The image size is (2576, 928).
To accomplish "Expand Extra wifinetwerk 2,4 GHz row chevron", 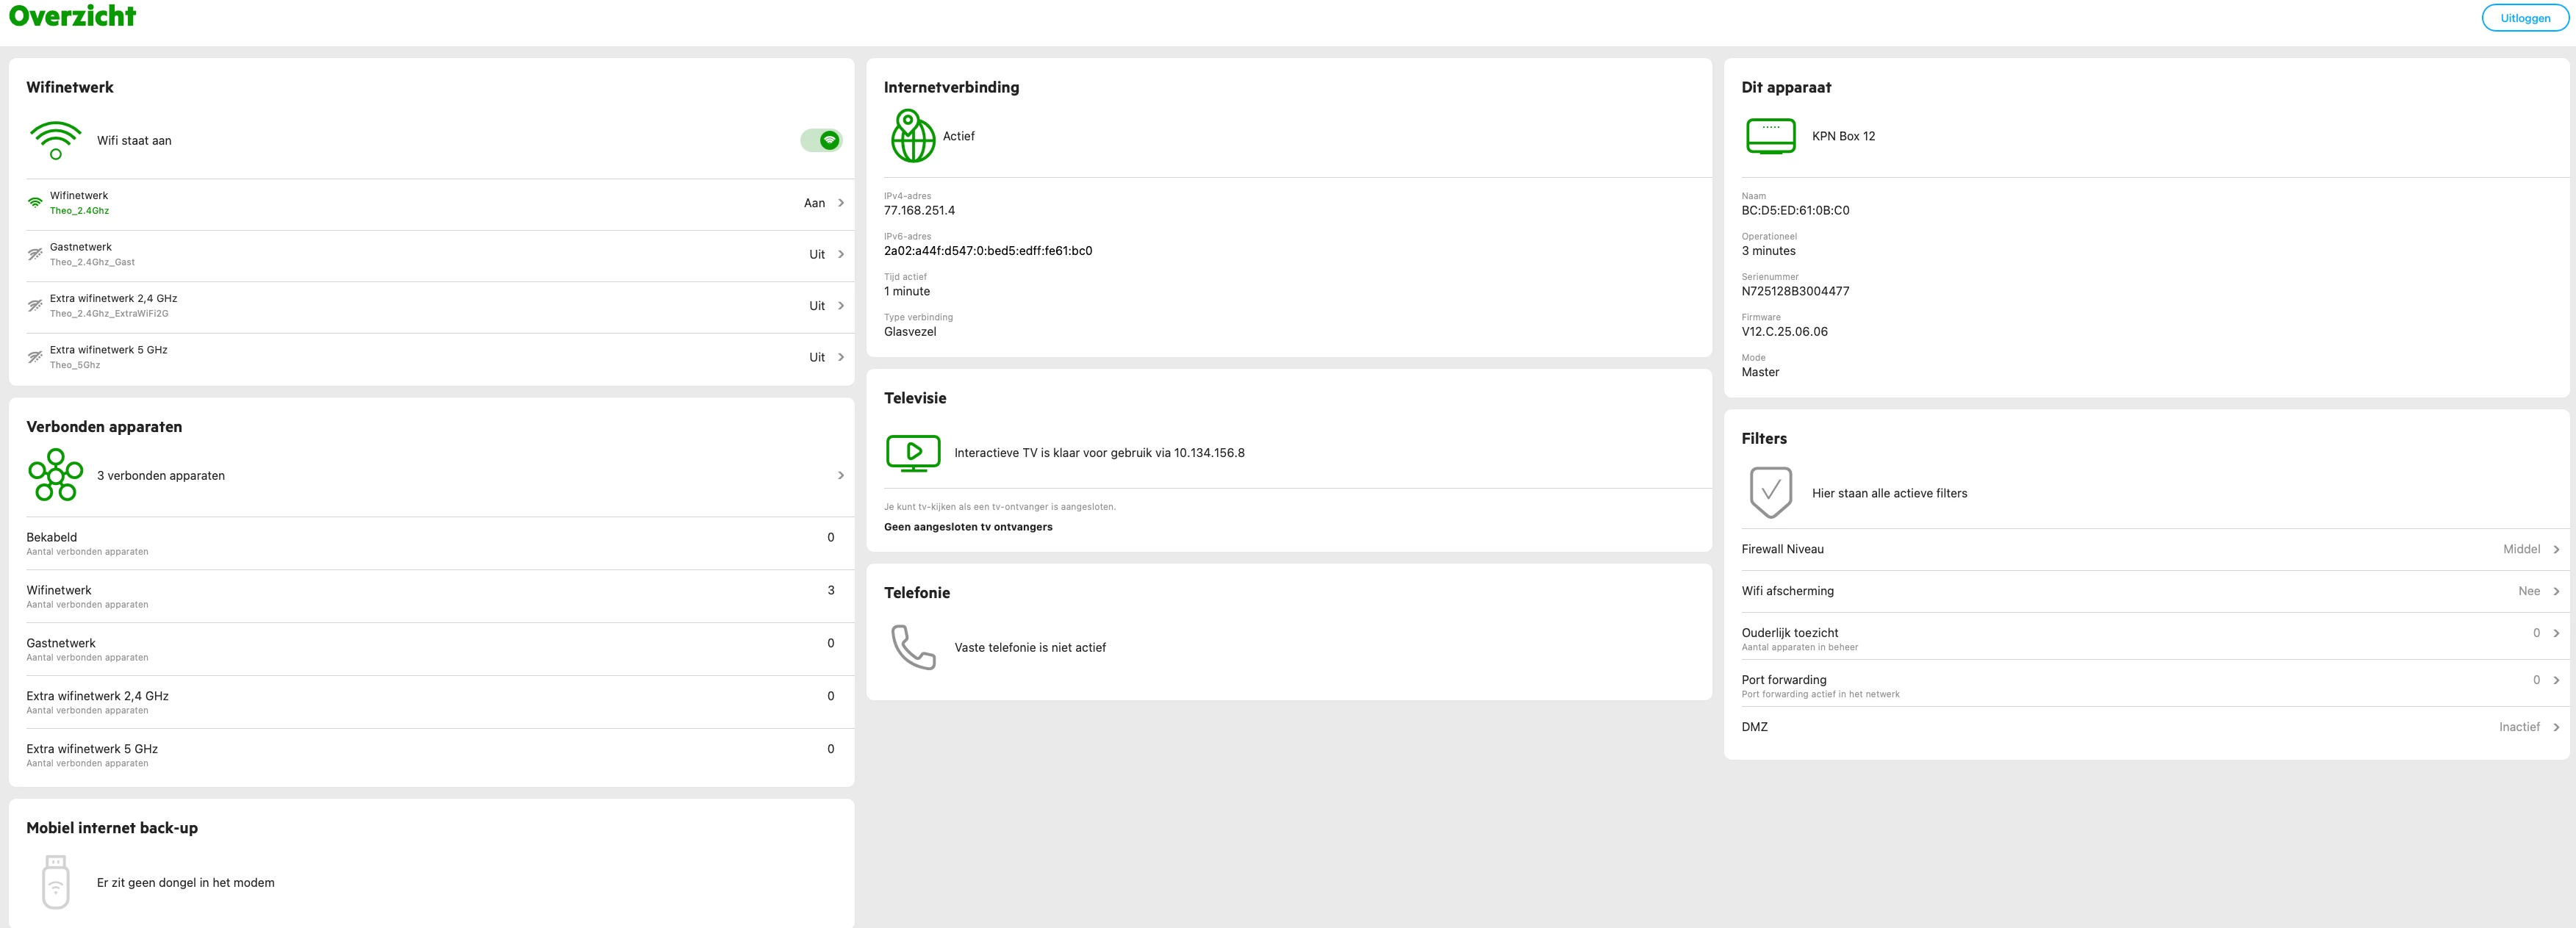I will [x=841, y=306].
